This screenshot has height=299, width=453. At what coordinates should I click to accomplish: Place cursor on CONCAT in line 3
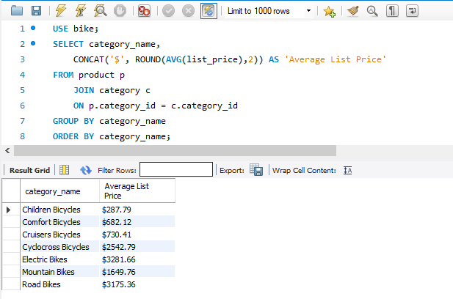(89, 59)
